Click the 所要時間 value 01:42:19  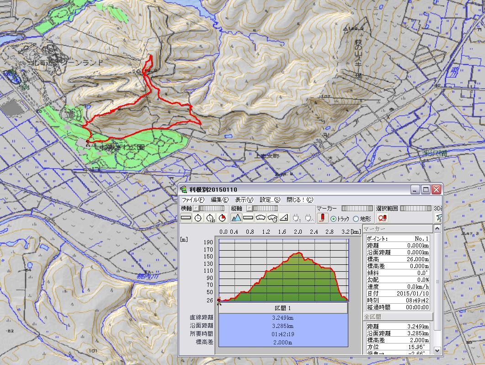pyautogui.click(x=283, y=334)
